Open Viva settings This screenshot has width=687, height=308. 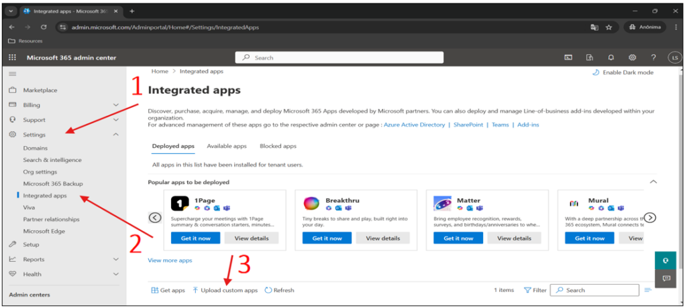29,208
